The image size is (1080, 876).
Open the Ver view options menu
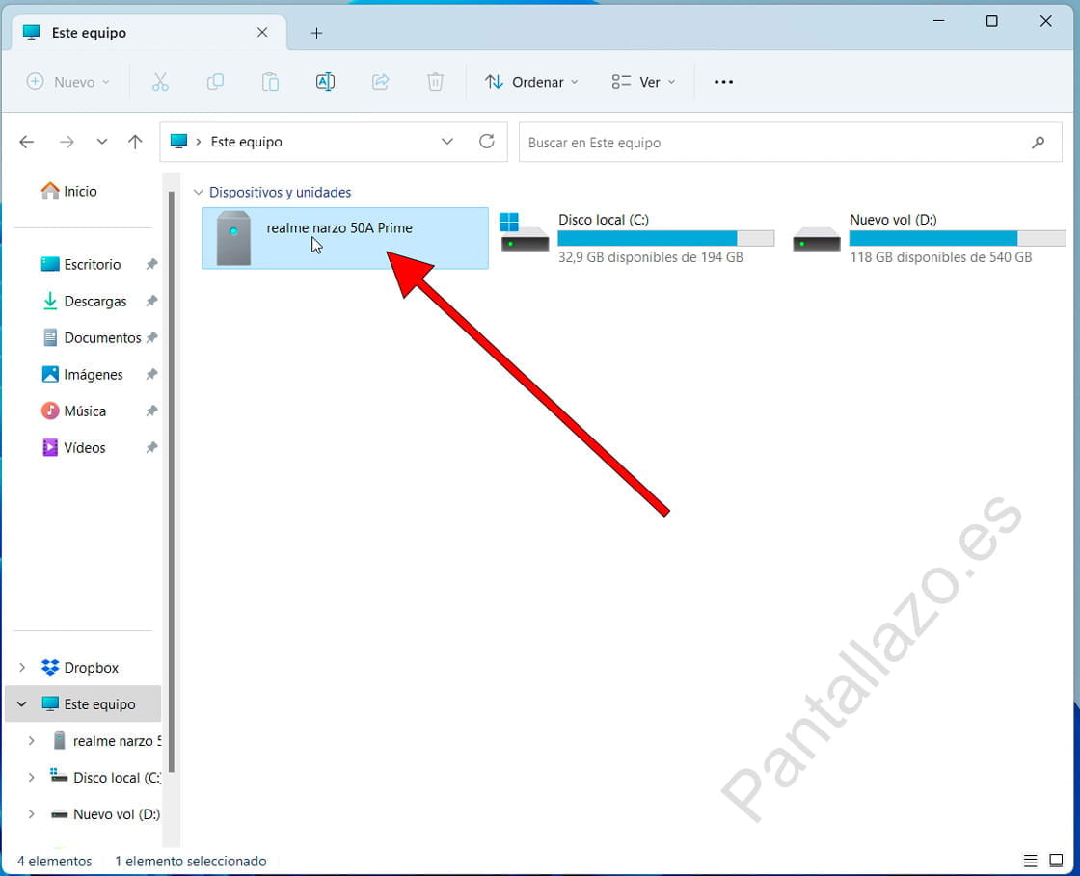click(643, 82)
